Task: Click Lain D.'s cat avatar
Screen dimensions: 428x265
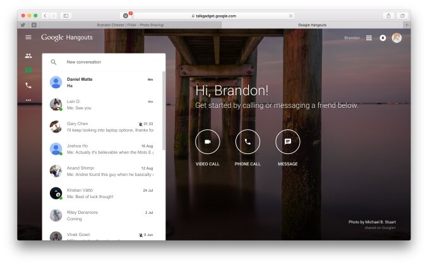Action: point(56,105)
